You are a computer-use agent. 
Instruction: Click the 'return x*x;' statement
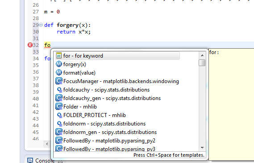74,32
